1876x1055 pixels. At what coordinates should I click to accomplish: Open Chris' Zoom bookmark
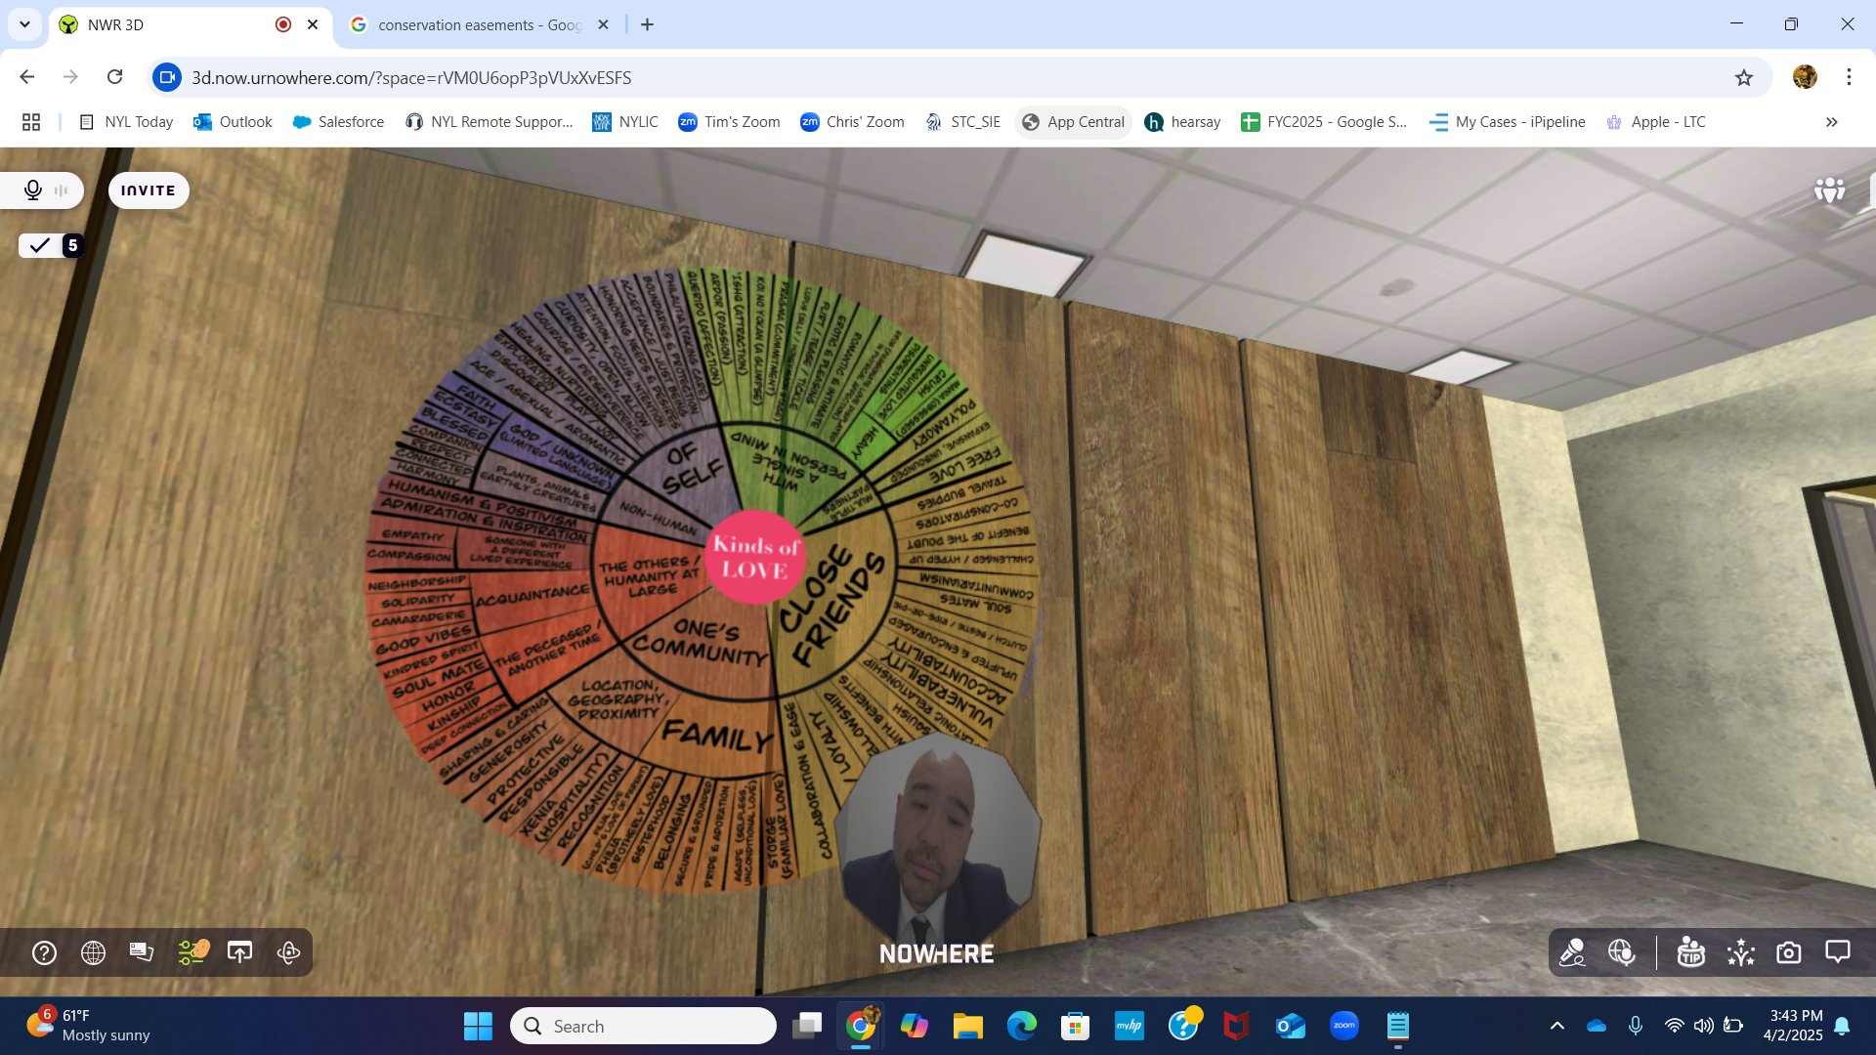(852, 122)
